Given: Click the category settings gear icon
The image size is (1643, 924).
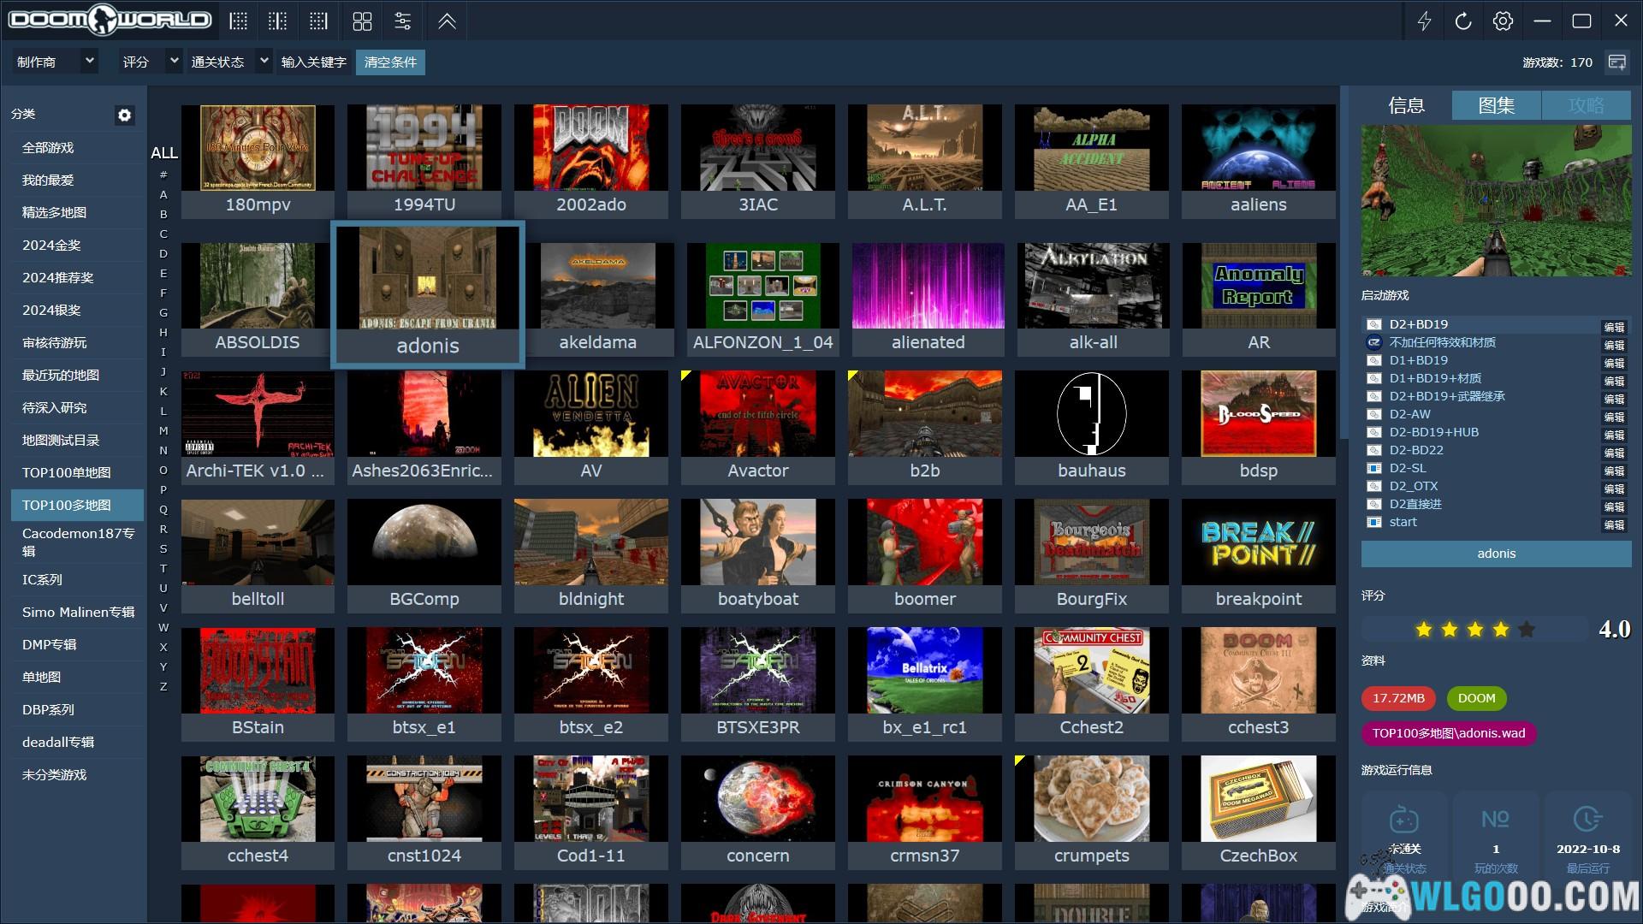Looking at the screenshot, I should pos(125,115).
